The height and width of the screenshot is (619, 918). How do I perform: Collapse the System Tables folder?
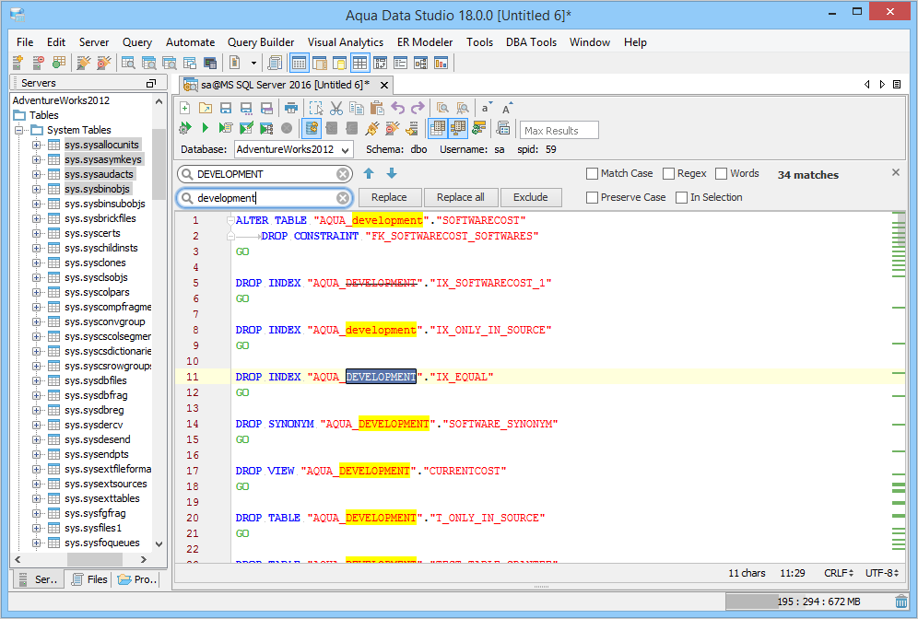pyautogui.click(x=20, y=130)
